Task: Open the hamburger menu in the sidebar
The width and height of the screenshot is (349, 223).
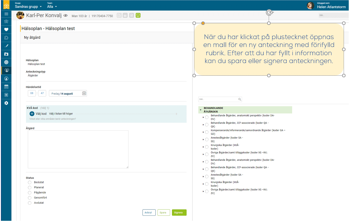Action: pyautogui.click(x=6, y=14)
